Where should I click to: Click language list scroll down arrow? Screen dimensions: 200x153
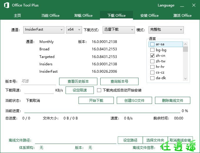186,79
